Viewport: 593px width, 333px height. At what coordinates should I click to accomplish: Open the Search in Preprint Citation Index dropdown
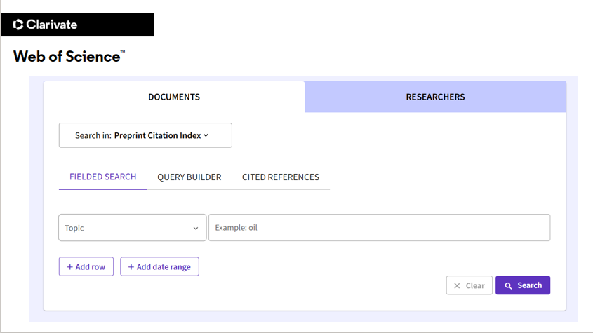[145, 135]
